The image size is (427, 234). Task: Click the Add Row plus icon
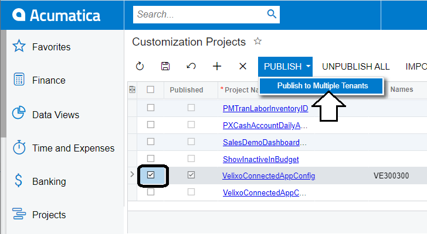point(217,66)
